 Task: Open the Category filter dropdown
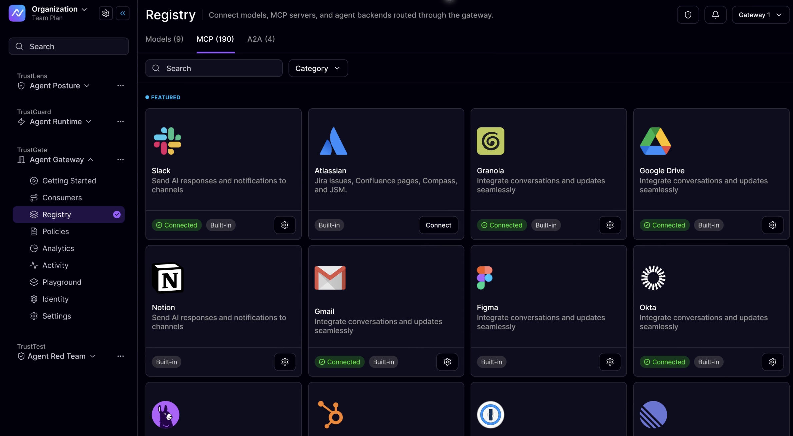pos(318,68)
